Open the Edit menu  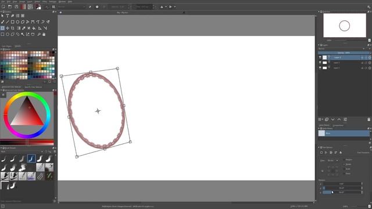[x=9, y=1]
